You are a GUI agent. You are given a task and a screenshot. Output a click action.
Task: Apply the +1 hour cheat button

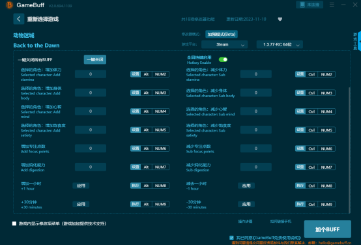point(81,186)
